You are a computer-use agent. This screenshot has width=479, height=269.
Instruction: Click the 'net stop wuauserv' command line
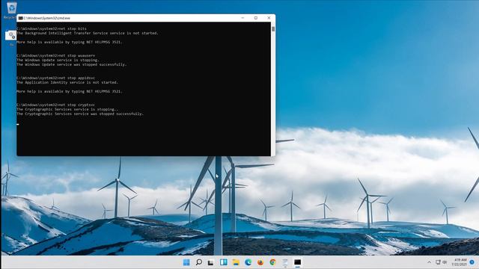(56, 55)
